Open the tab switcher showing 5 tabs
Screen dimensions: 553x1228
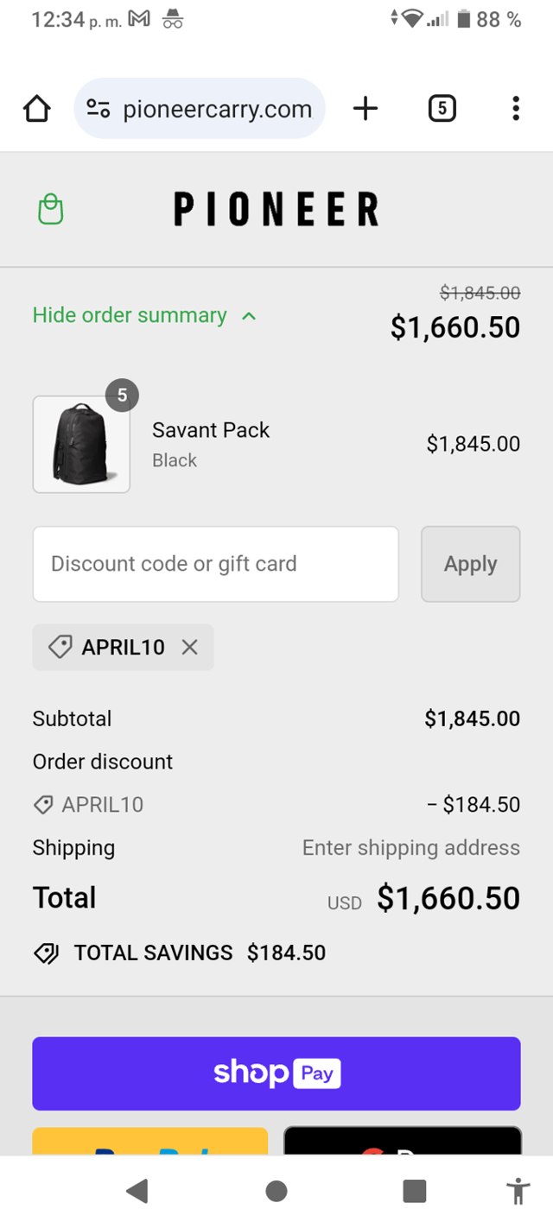(x=442, y=109)
